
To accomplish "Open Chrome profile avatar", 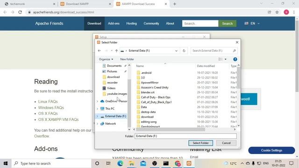I will pos(286,12).
